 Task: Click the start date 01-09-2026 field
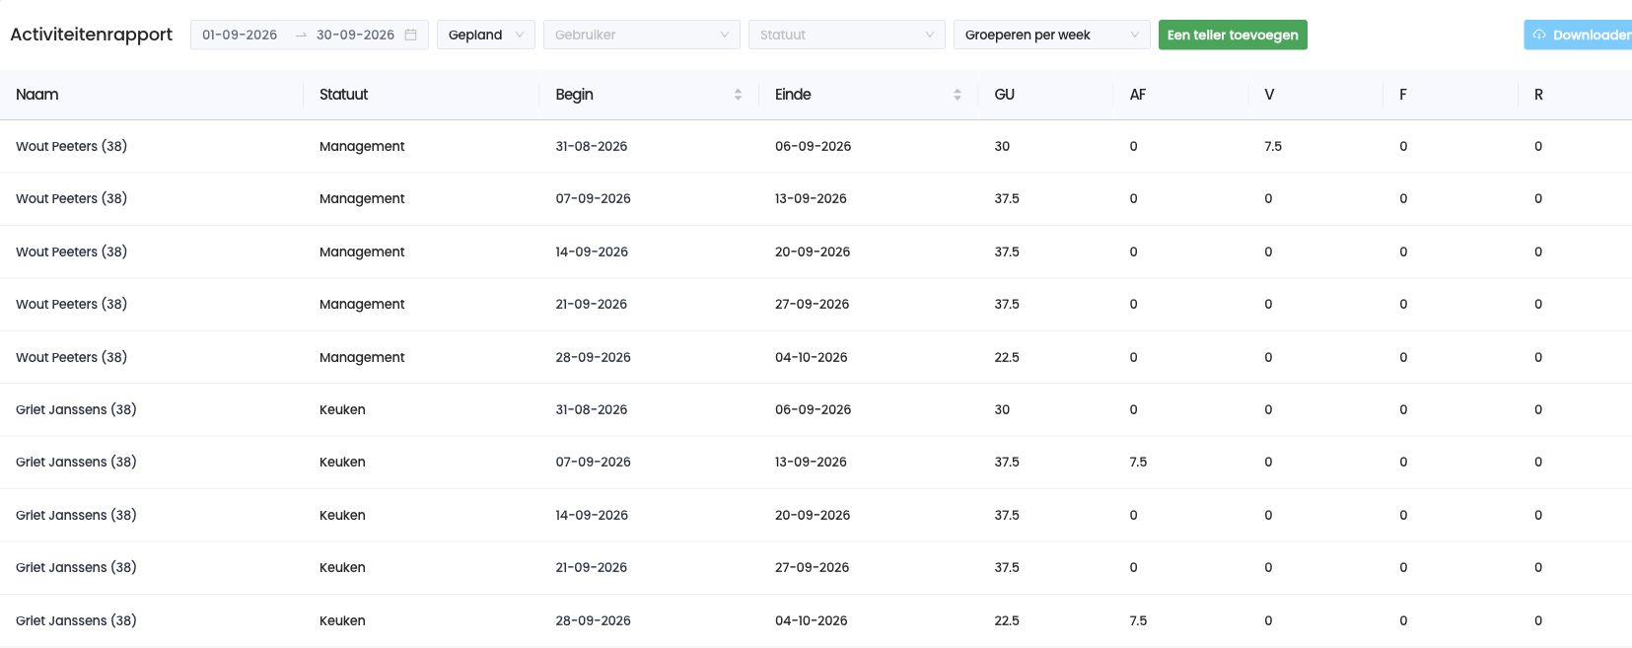[240, 35]
